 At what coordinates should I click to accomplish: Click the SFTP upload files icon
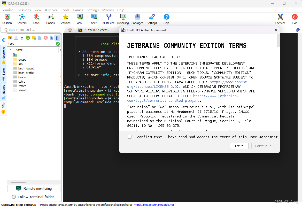pos(22,38)
